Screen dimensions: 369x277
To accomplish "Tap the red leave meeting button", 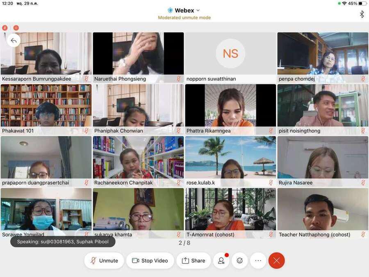I will [276, 261].
